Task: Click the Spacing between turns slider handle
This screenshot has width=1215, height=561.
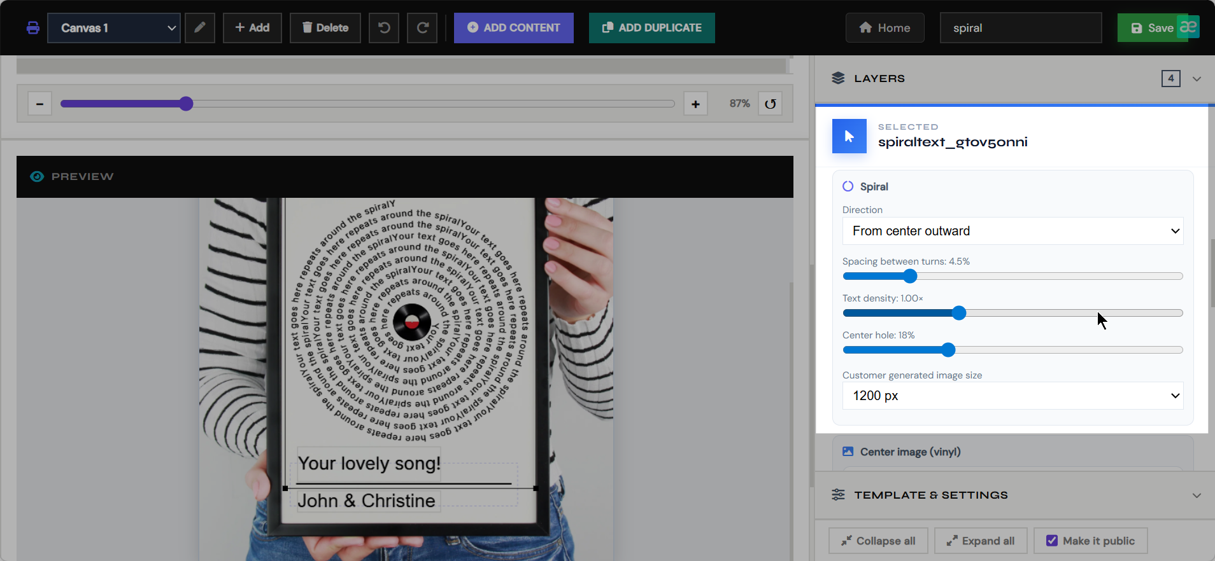Action: point(910,276)
